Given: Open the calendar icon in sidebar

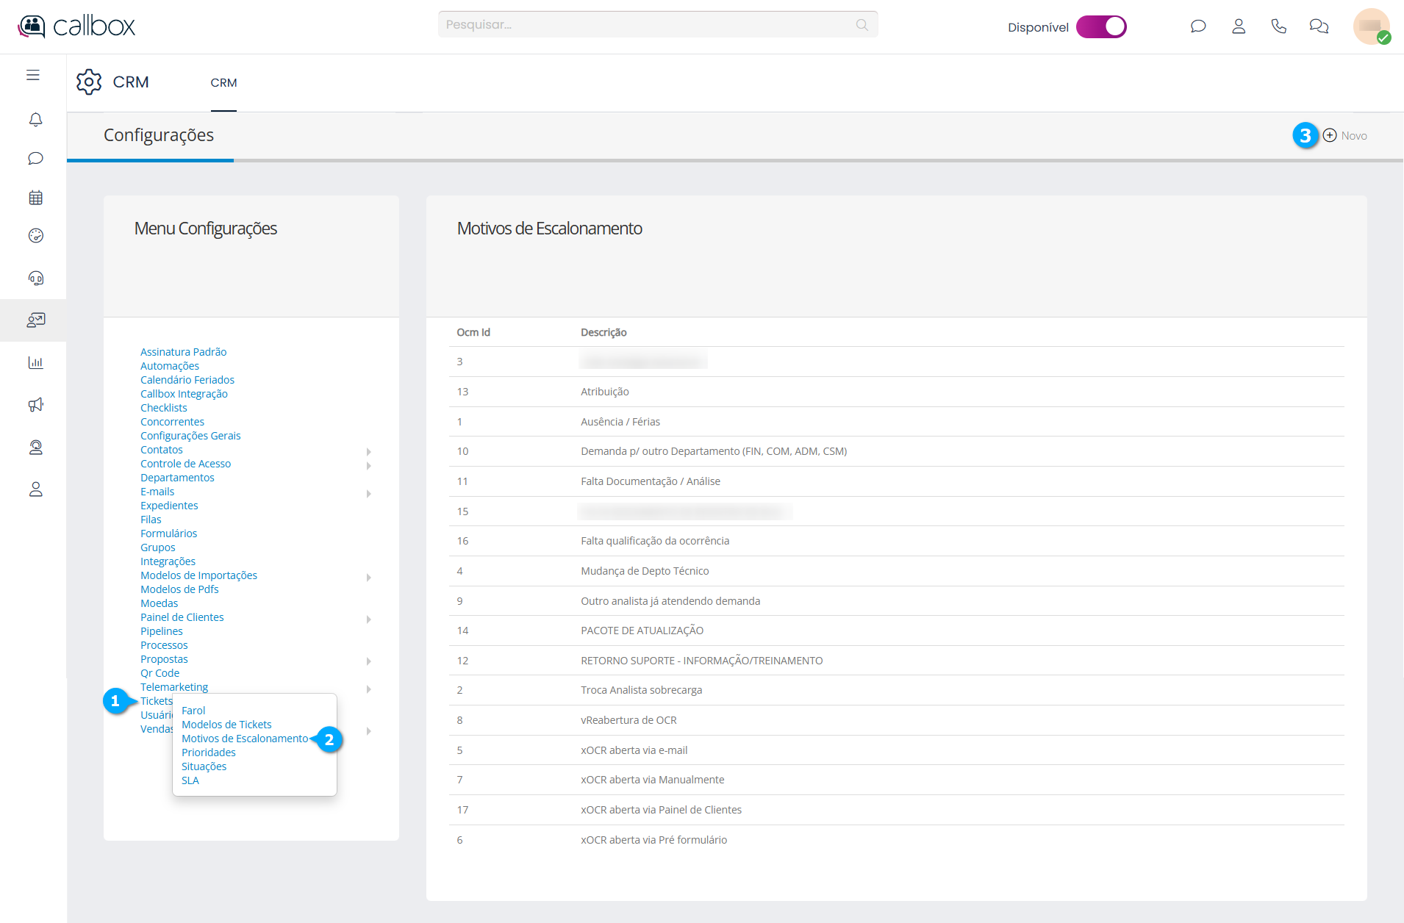Looking at the screenshot, I should pos(35,198).
